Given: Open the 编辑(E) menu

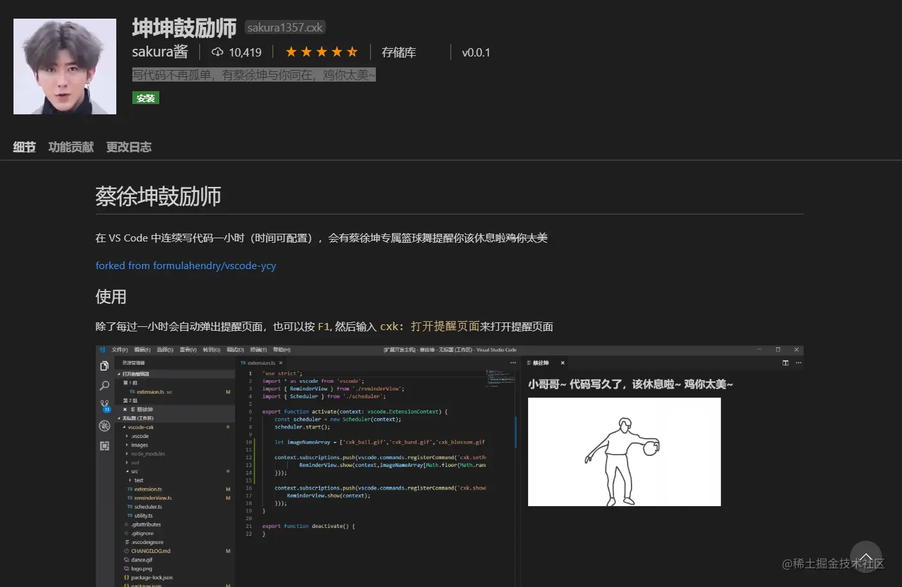Looking at the screenshot, I should click(x=142, y=350).
